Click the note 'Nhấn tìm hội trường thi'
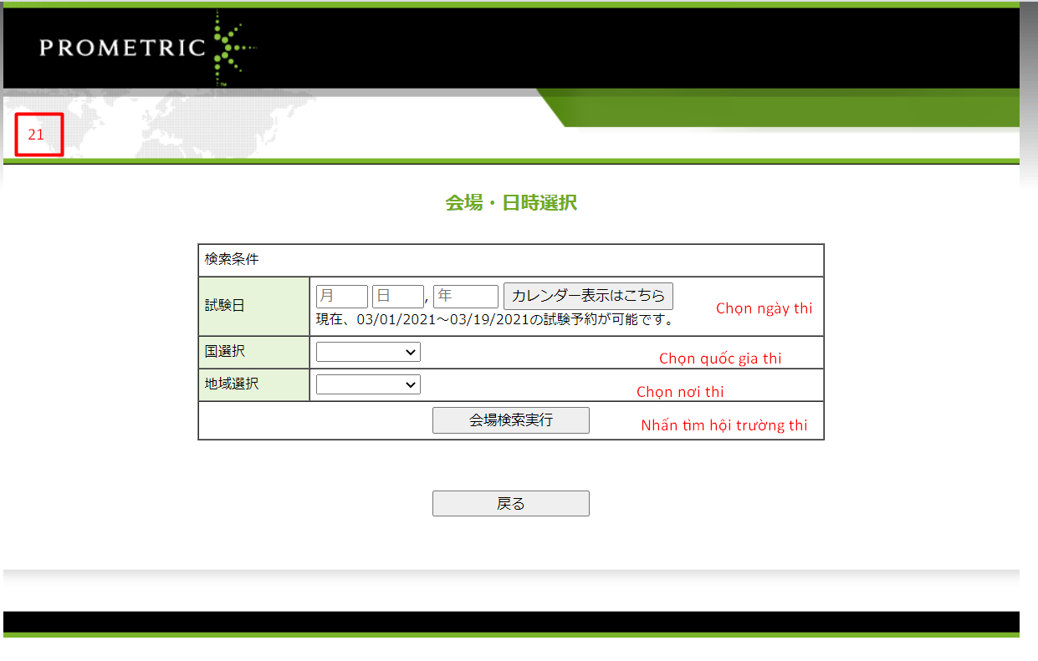1038x661 pixels. 724,425
